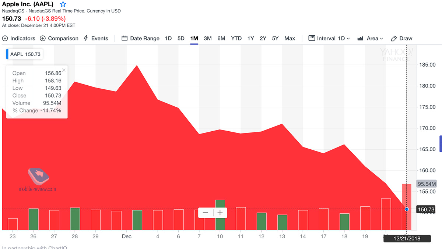Click the blue data point on the price line
The width and height of the screenshot is (442, 249).
407,209
